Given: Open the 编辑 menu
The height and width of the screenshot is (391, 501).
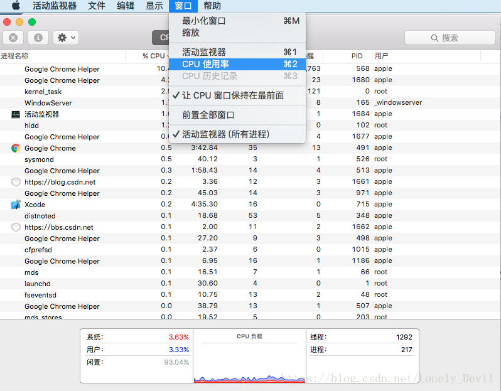Looking at the screenshot, I should [x=126, y=6].
